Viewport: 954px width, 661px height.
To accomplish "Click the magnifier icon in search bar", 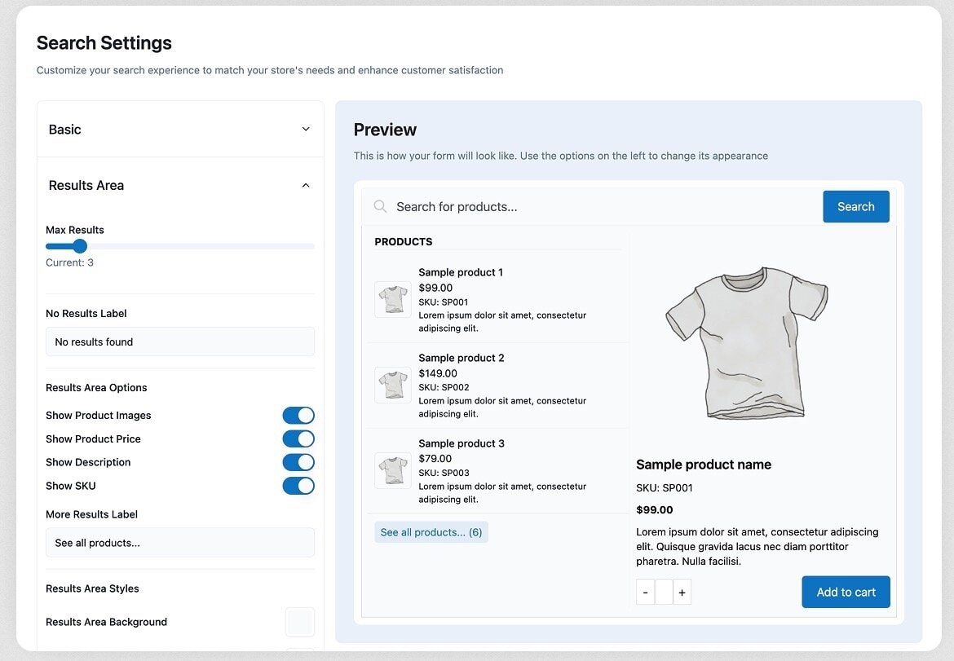I will click(x=380, y=206).
